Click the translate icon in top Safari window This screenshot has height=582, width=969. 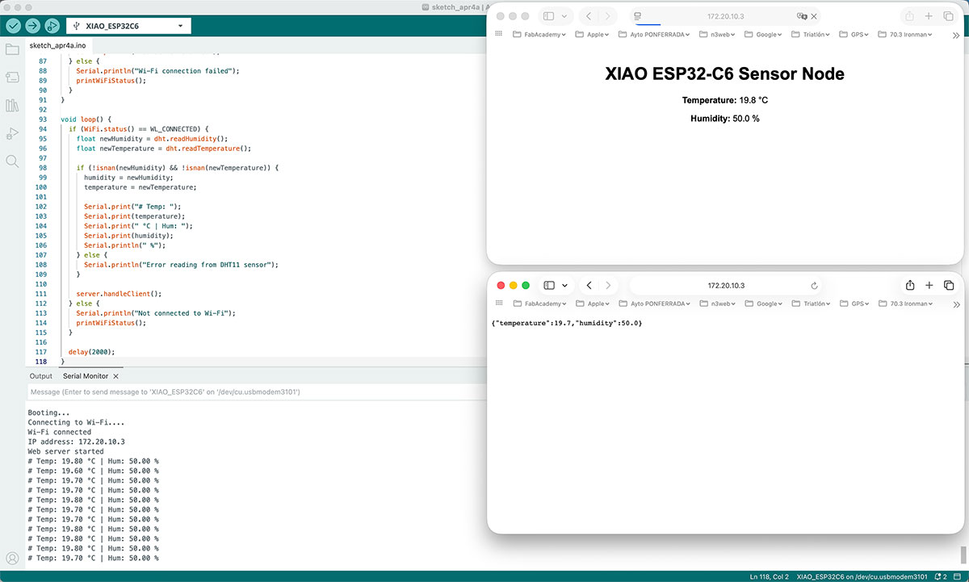tap(801, 16)
